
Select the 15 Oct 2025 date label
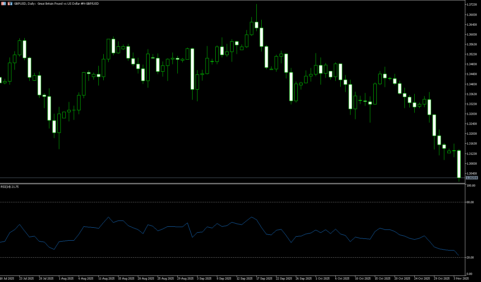click(382, 279)
